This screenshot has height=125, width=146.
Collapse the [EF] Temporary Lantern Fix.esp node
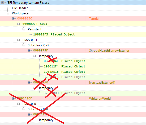coord(2,2)
